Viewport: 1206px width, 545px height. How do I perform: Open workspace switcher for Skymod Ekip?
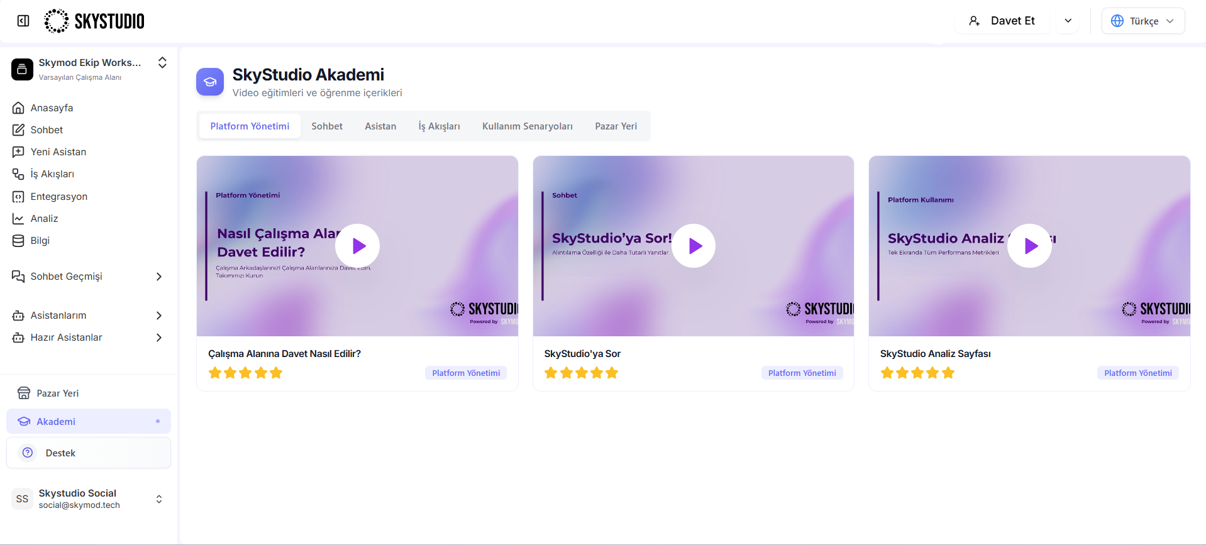(x=162, y=63)
